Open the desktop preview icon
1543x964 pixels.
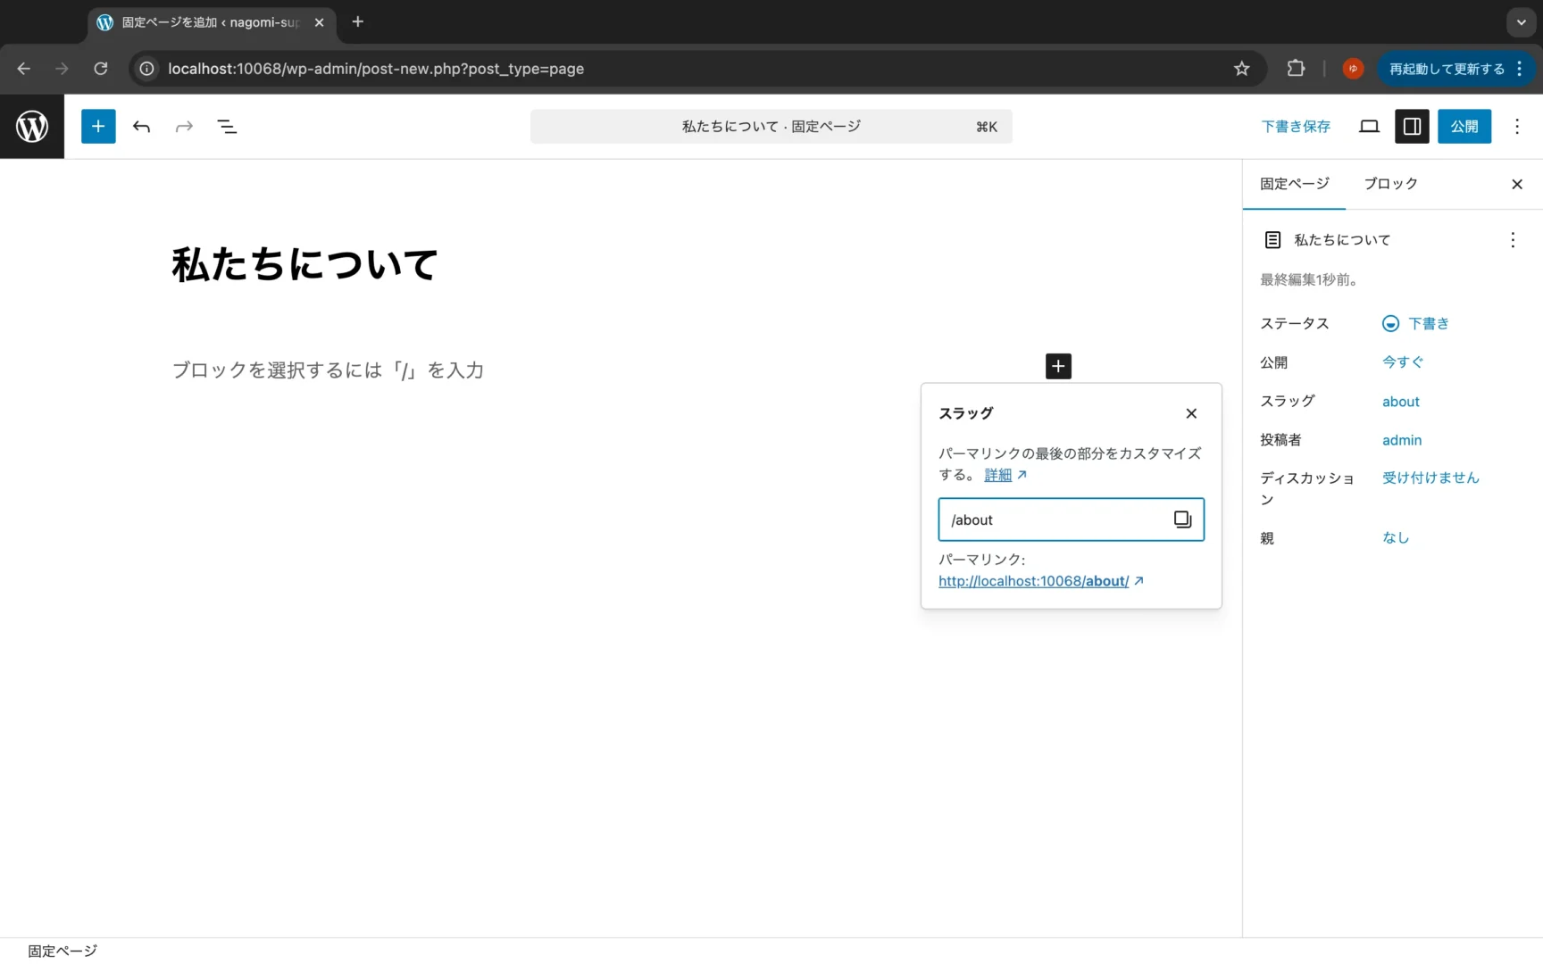pos(1369,127)
